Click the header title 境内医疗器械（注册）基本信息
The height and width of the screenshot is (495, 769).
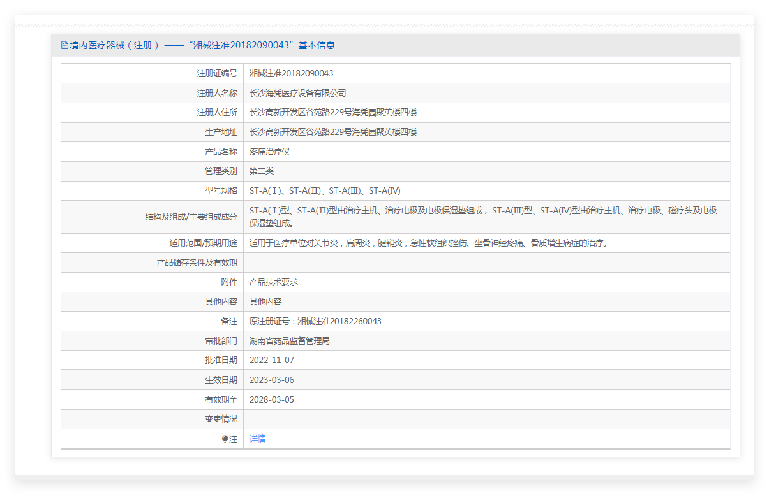tap(202, 45)
